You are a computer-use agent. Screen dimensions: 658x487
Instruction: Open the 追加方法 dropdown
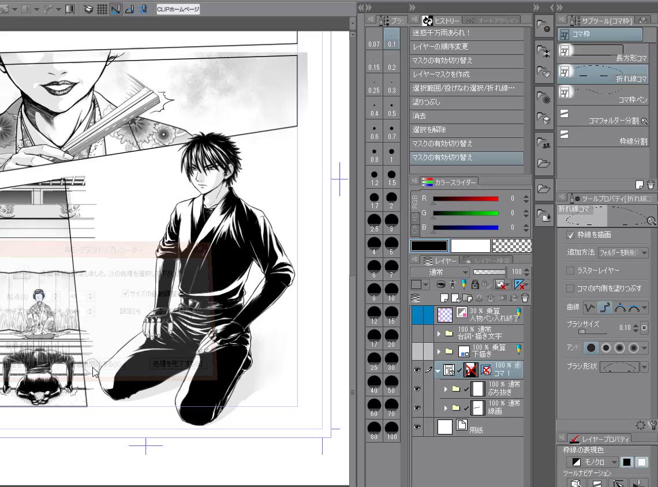623,253
